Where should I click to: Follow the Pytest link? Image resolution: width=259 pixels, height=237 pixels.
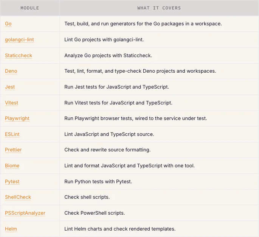click(x=12, y=182)
